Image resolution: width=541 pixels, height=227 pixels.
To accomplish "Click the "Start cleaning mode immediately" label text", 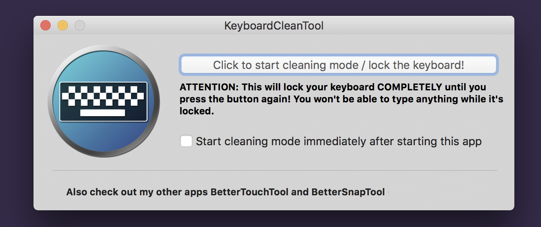I will pyautogui.click(x=338, y=141).
